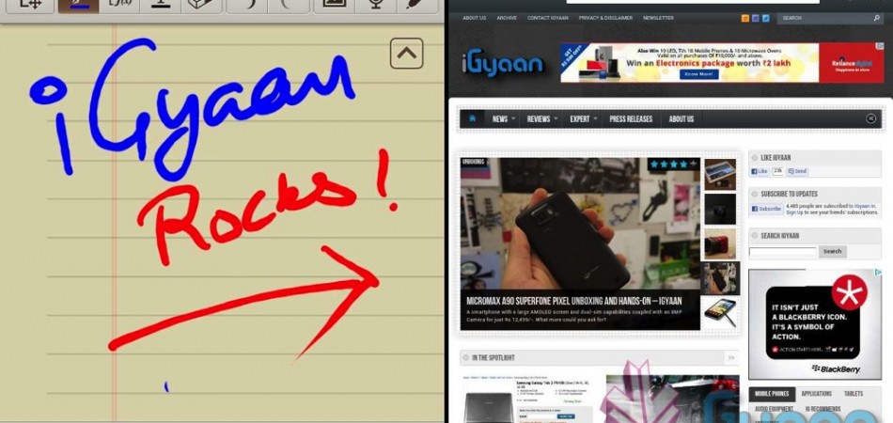Select the pen drawing tool in toolbar
Viewport: 893px width, 423px height.
tap(78, 5)
